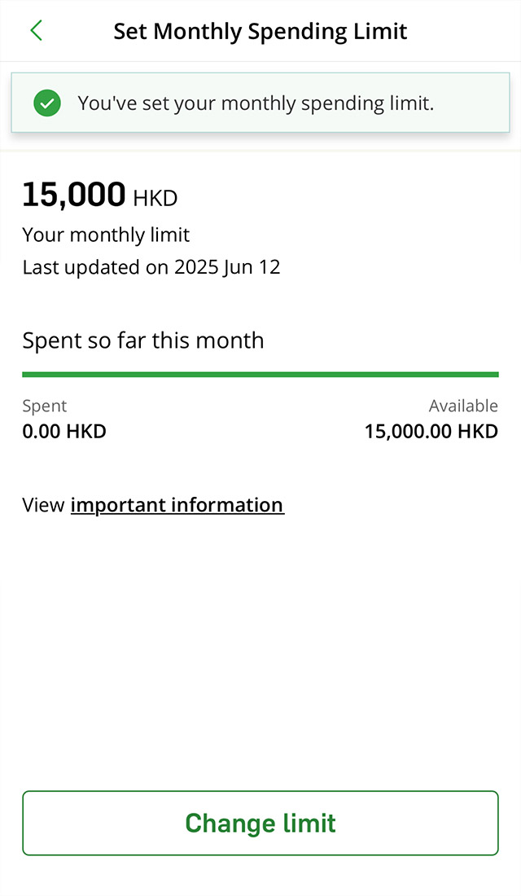Tap the Spent so far this month heading

(x=143, y=340)
